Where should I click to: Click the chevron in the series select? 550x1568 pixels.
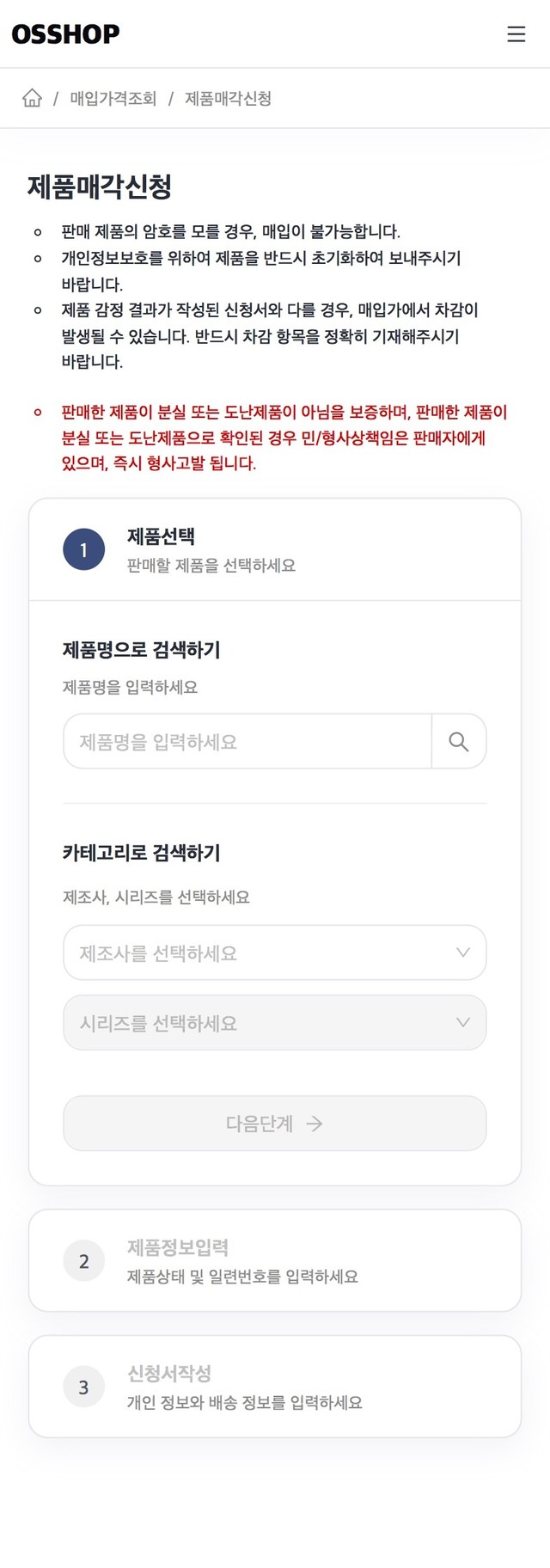coord(462,1023)
